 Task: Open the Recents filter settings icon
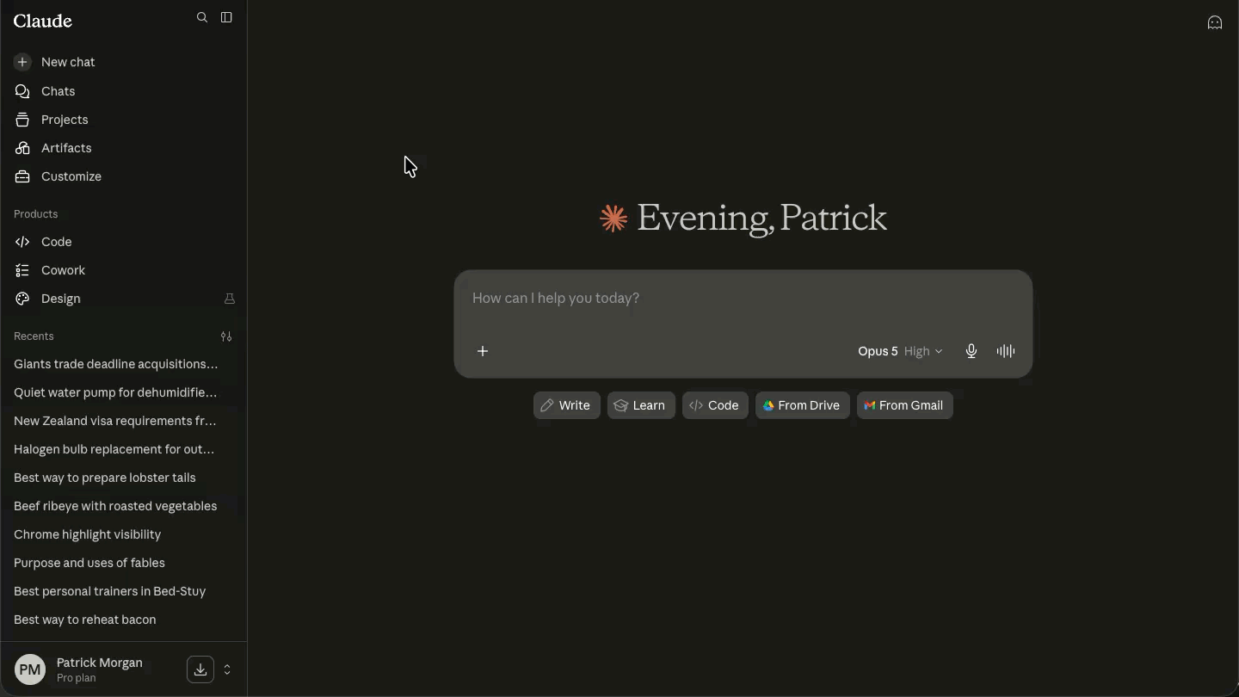(226, 336)
